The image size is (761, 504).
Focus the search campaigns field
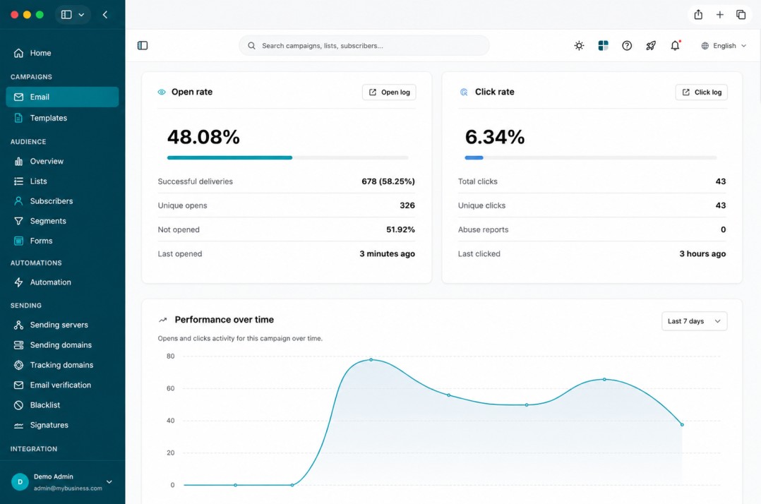[x=364, y=46]
